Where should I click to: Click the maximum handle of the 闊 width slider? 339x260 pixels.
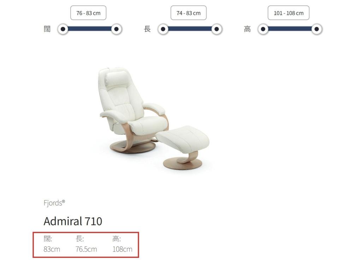[x=116, y=29]
